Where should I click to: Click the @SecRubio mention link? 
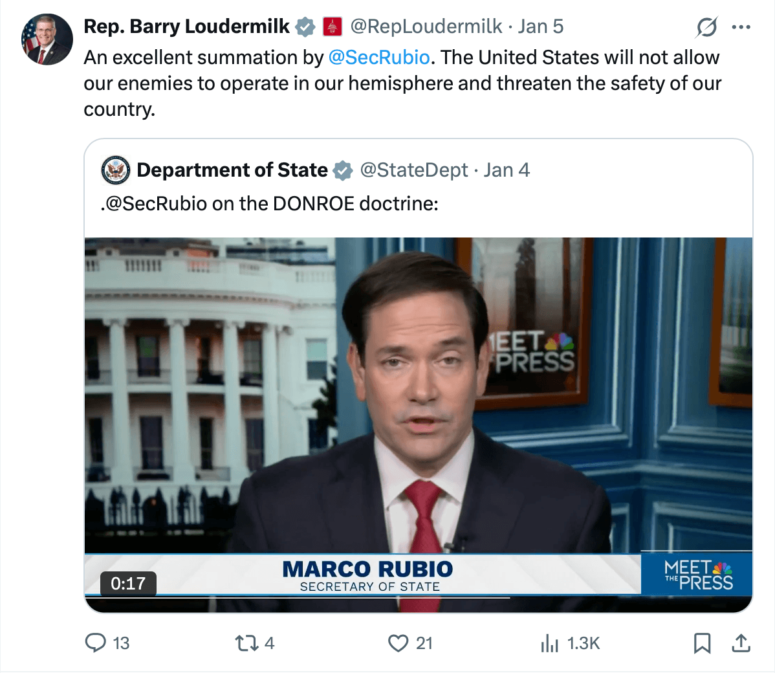click(379, 58)
